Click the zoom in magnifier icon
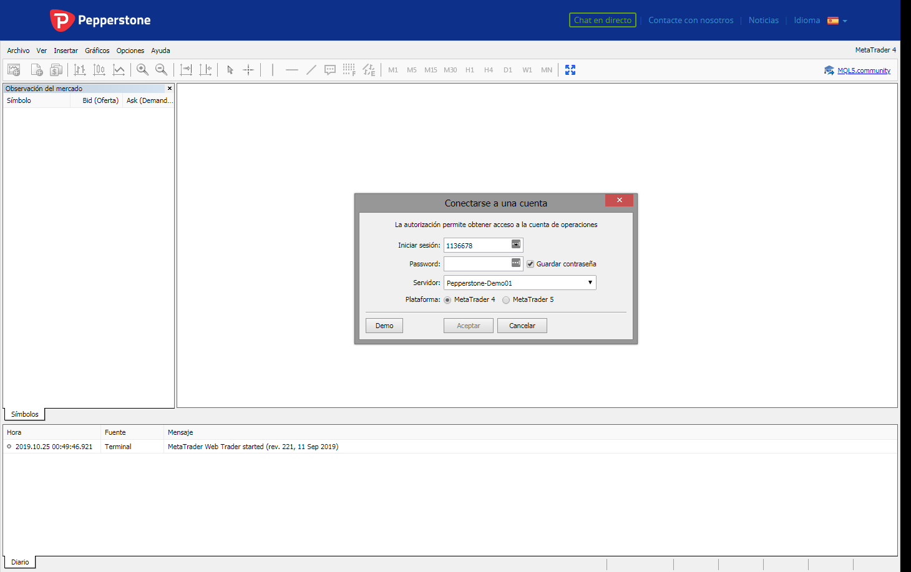 [142, 70]
